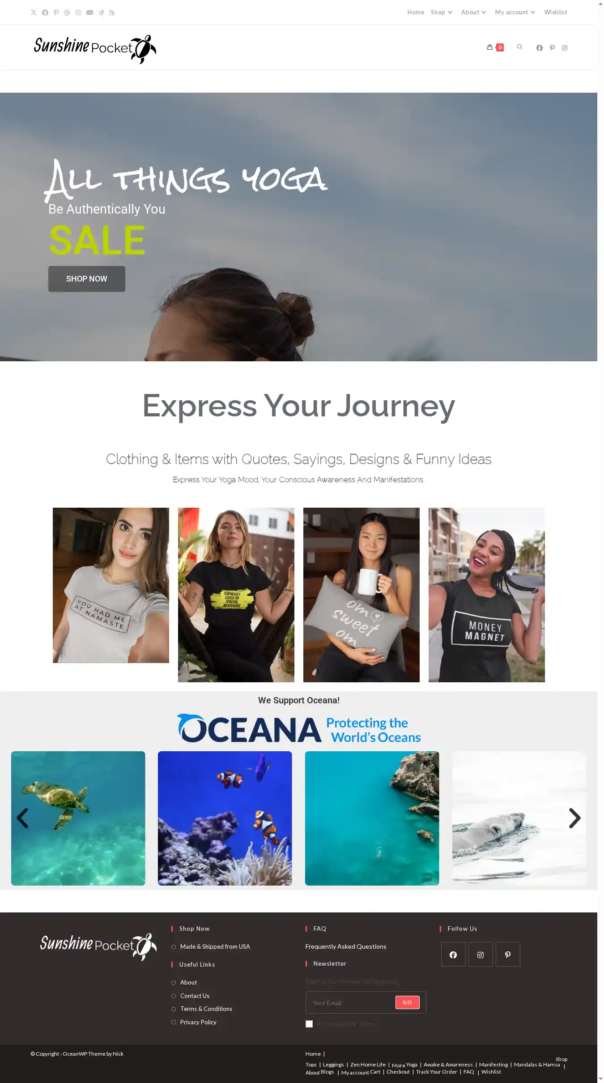The width and height of the screenshot is (604, 1083).
Task: Go to the Home menu item
Action: click(416, 13)
